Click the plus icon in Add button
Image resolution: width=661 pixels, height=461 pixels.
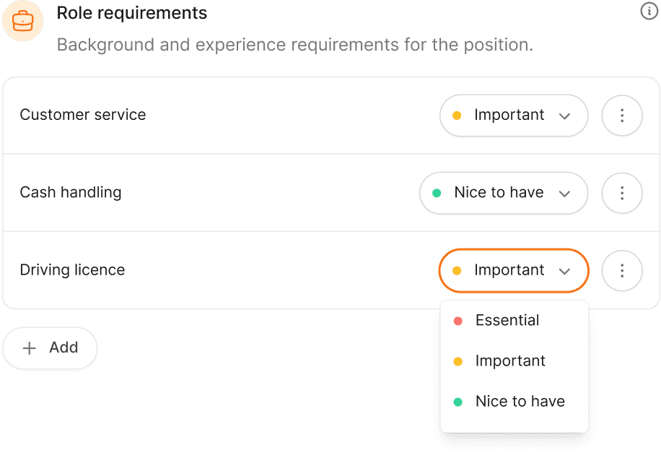30,348
